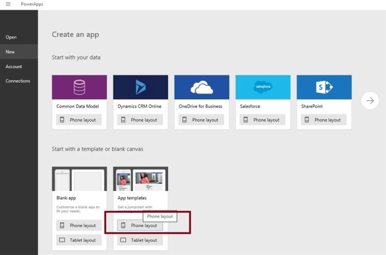Choose Phone layout for SharePoint
The height and width of the screenshot is (255, 386).
(x=324, y=120)
